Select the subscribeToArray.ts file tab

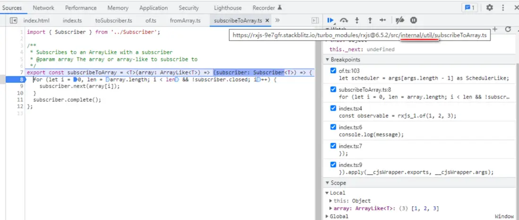[238, 20]
